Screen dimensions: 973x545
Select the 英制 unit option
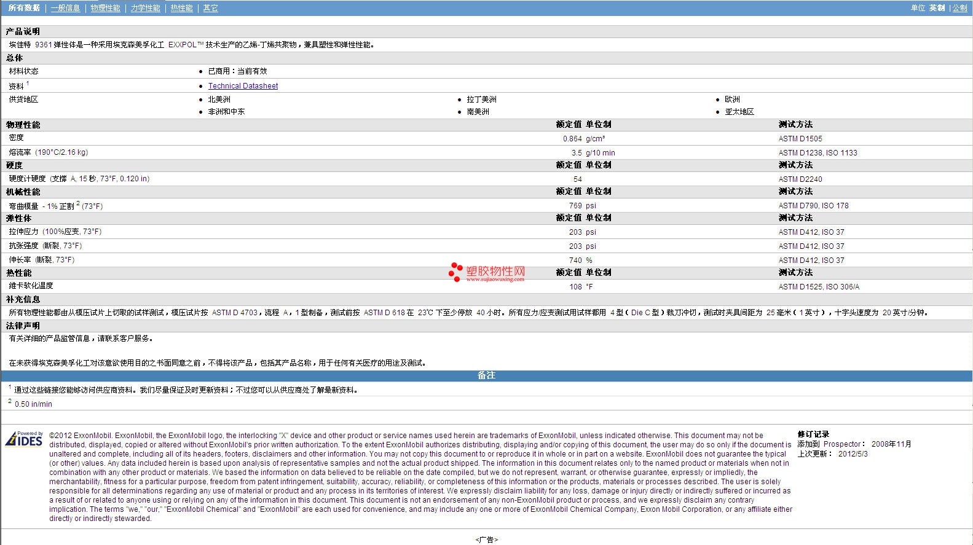pyautogui.click(x=937, y=8)
